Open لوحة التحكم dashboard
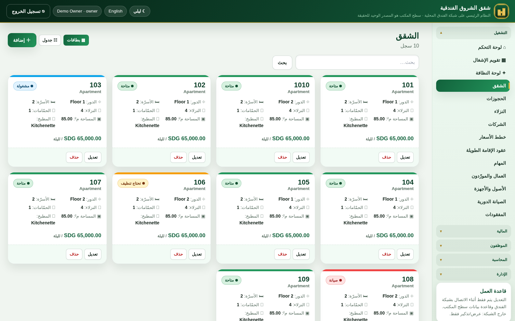 click(473, 47)
